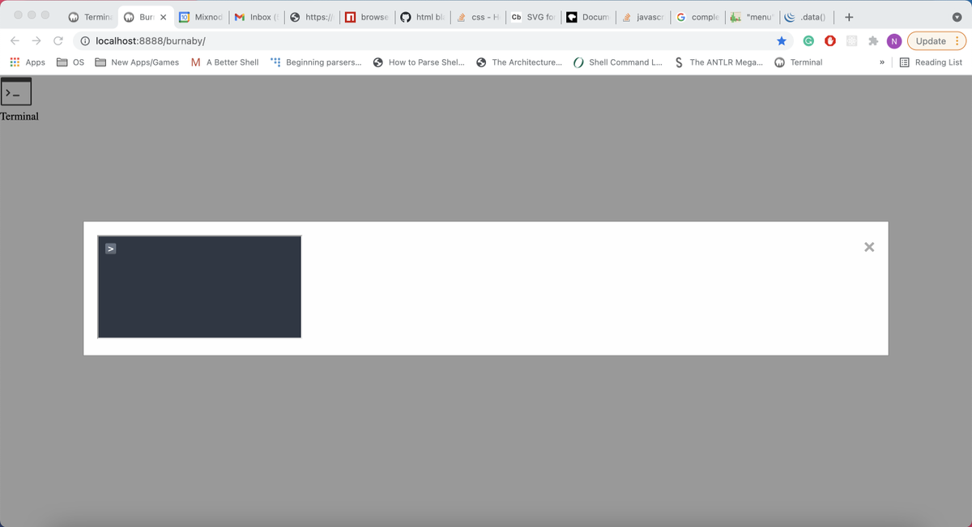The height and width of the screenshot is (527, 972).
Task: Open a new tab with the plus icon
Action: pyautogui.click(x=848, y=16)
